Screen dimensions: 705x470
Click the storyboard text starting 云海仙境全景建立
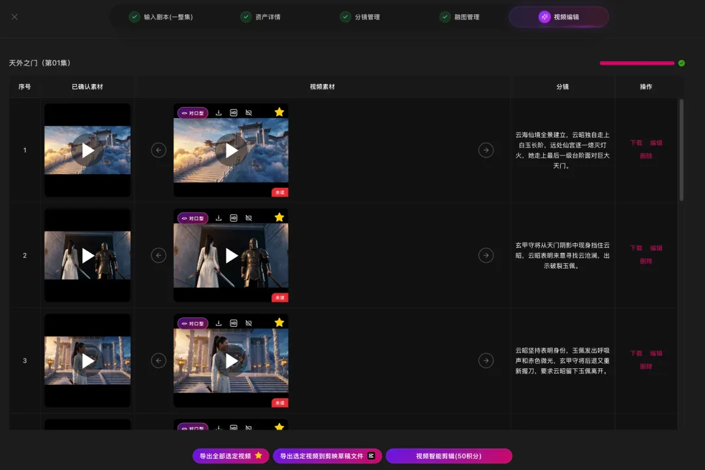563,151
